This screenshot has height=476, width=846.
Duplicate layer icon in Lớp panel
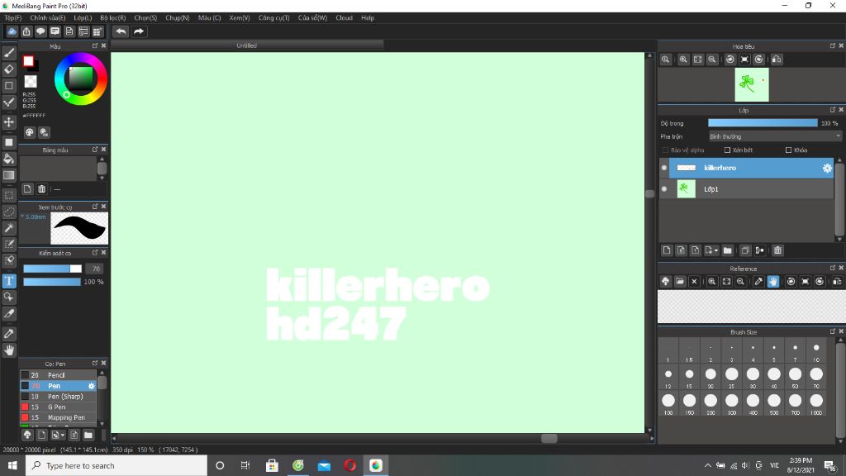tap(745, 250)
